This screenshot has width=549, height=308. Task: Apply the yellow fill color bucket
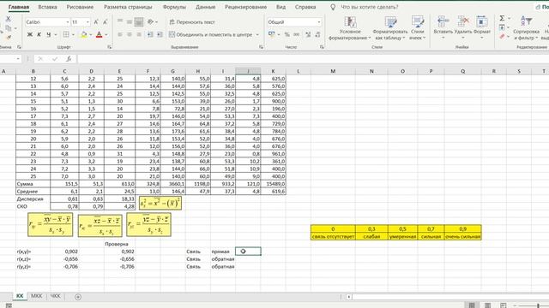point(84,34)
